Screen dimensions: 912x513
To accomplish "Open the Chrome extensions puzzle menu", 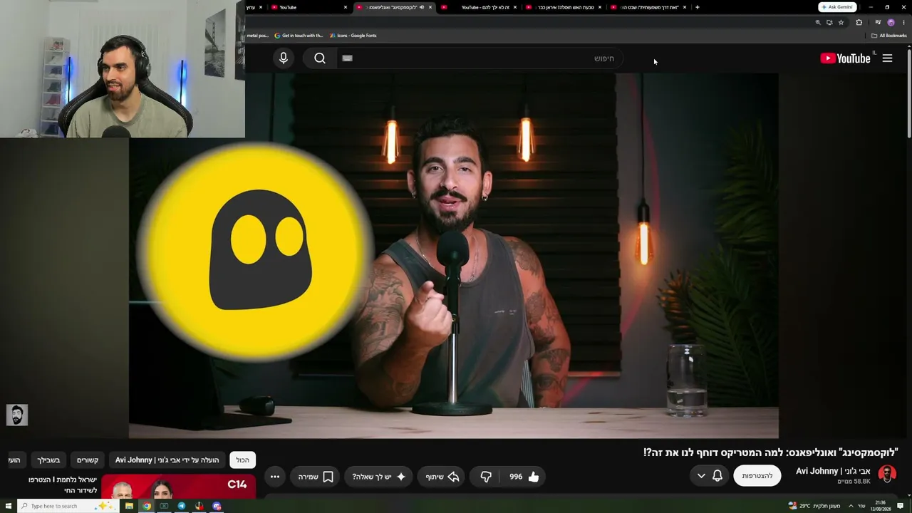I will point(859,22).
